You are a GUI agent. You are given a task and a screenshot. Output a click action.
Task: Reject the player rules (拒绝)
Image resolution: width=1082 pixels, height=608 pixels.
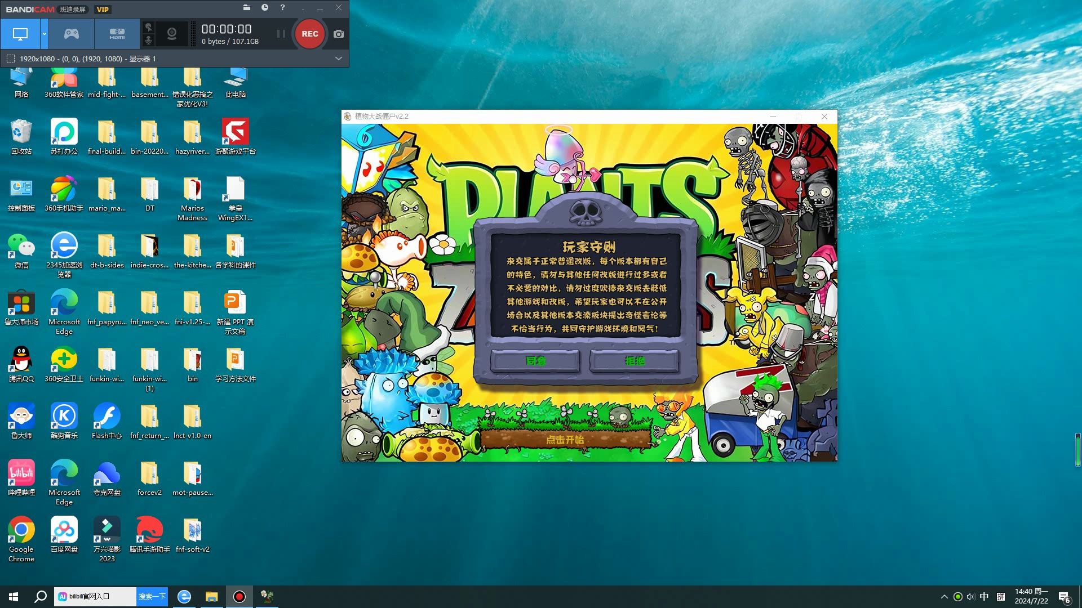(x=635, y=361)
